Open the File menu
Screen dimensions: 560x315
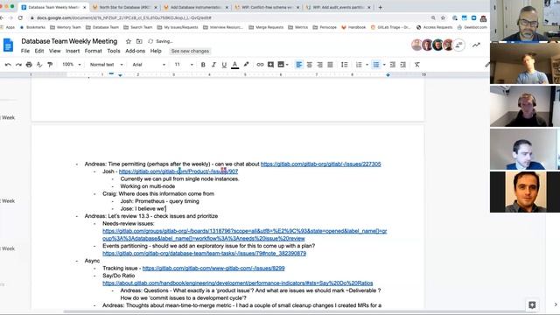coord(25,51)
